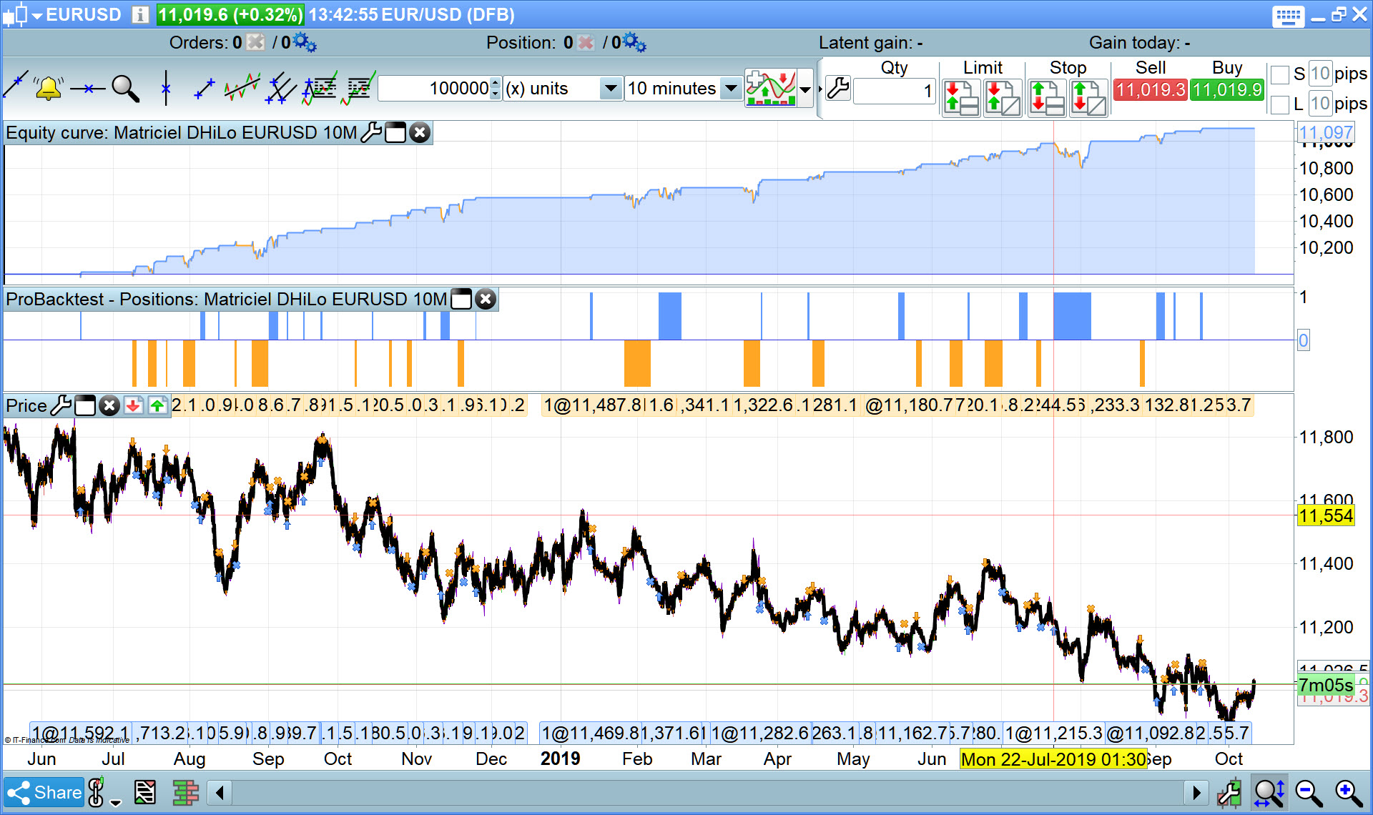Screen dimensions: 1373x815
Task: Expand the units type dropdown
Action: tap(610, 89)
